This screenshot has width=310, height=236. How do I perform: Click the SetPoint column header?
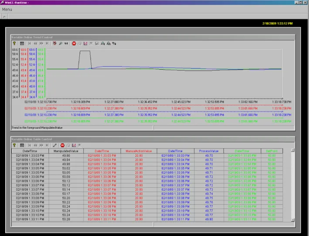tap(272, 151)
